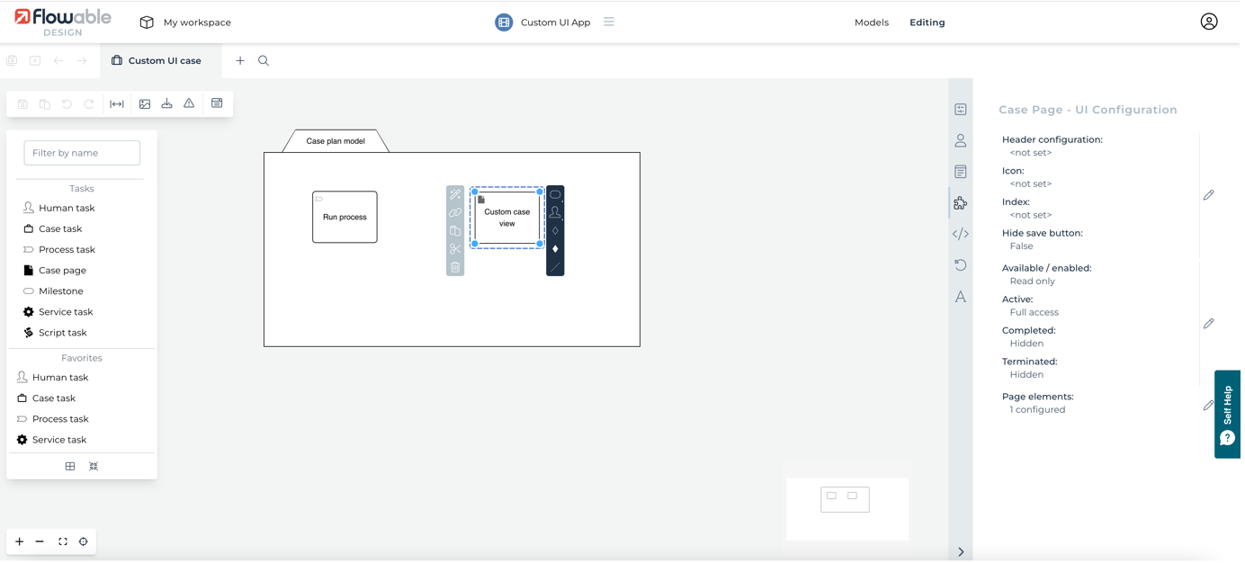Click the download model toolbar icon
The height and width of the screenshot is (563, 1245).
point(166,103)
